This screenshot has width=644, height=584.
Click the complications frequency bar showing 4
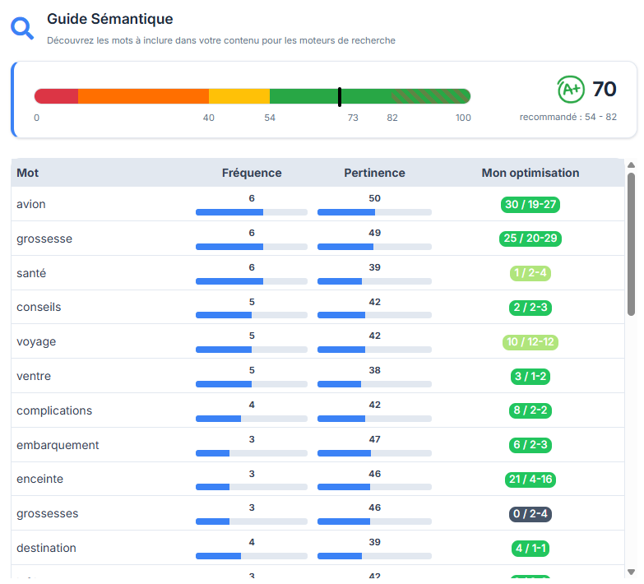pyautogui.click(x=252, y=419)
